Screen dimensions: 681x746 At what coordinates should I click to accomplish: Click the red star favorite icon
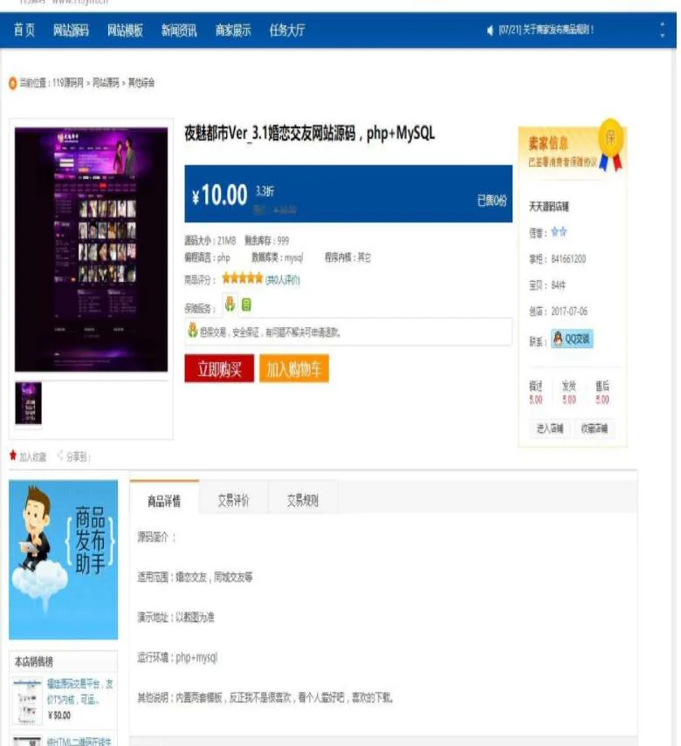[x=13, y=455]
